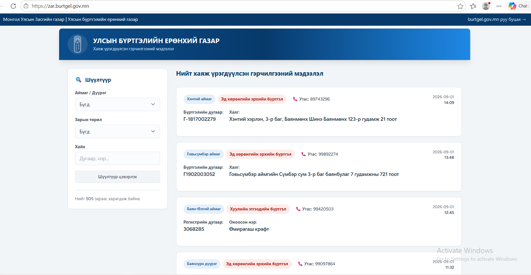Click Шүүлтүүр цэвэрлэх button

coord(117,177)
